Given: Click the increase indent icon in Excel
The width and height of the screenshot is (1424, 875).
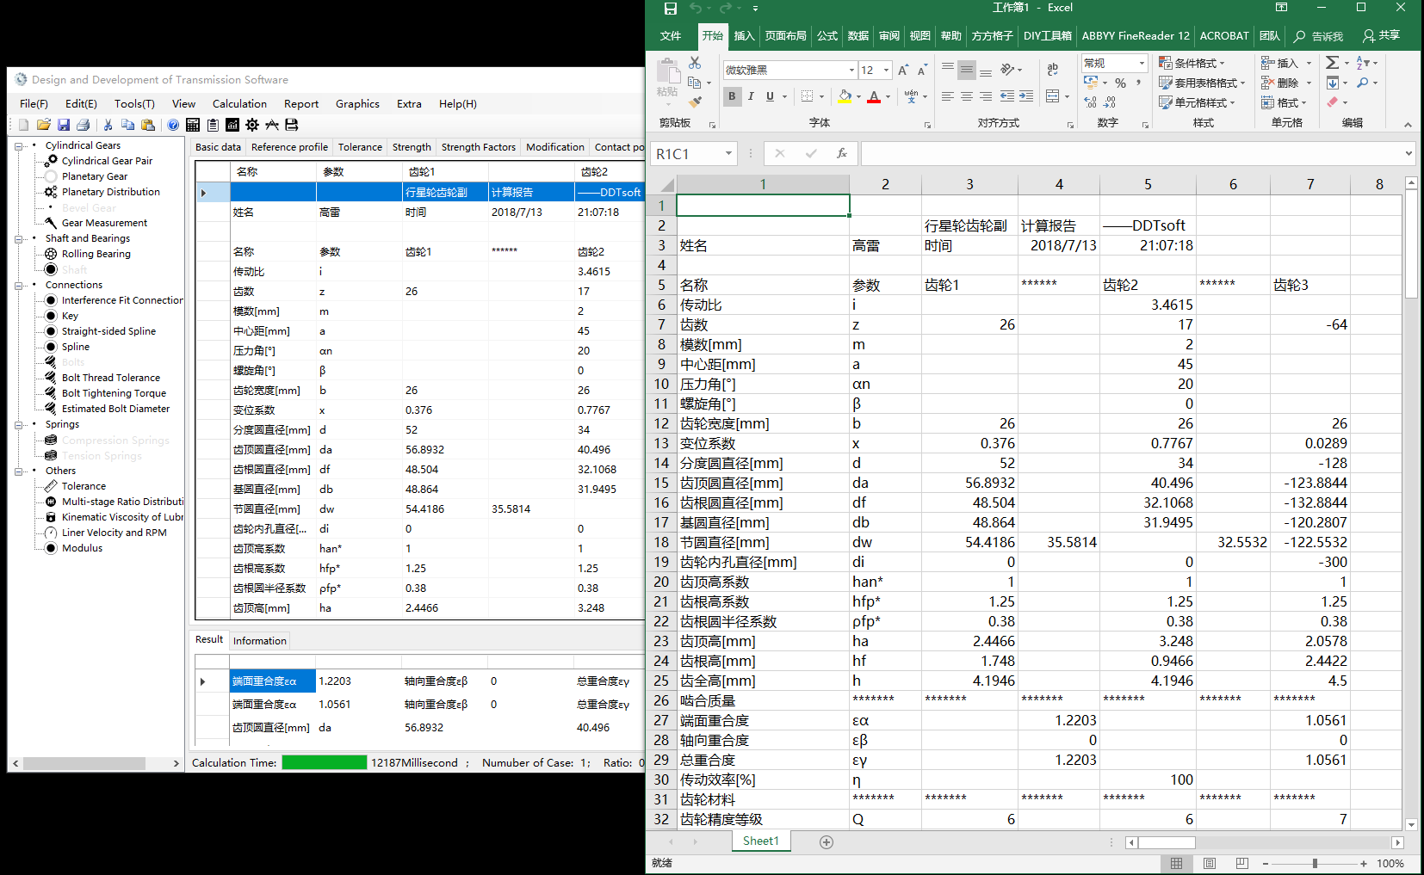Looking at the screenshot, I should tap(1026, 96).
